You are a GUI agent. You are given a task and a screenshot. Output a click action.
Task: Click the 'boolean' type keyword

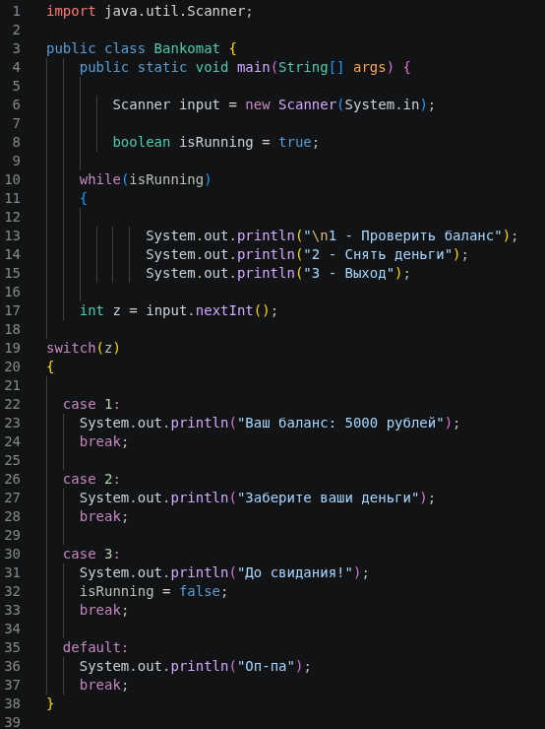pos(142,142)
